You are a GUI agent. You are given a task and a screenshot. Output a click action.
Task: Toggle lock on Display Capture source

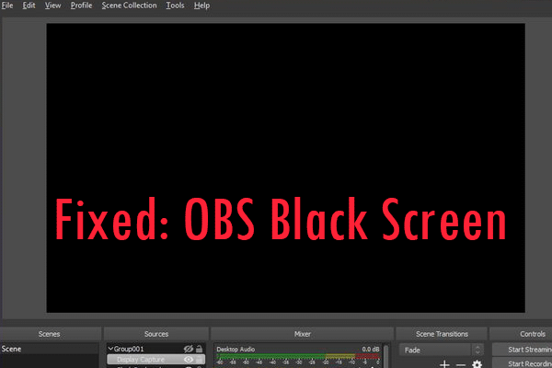pos(200,360)
